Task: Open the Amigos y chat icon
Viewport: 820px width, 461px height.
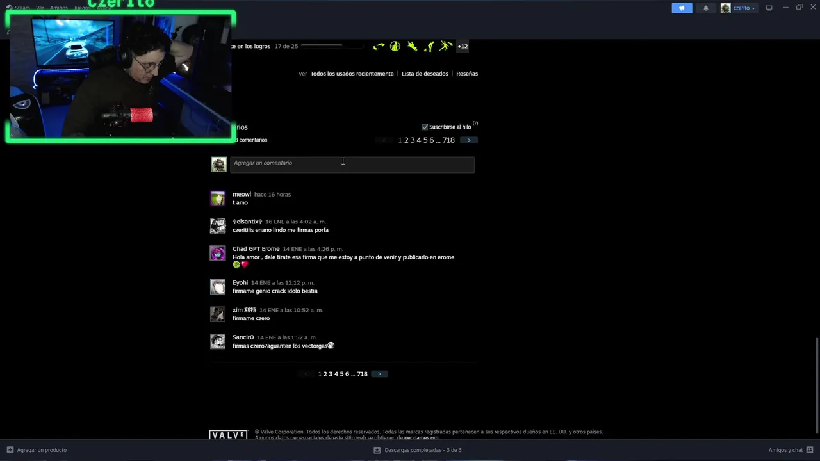Action: click(x=810, y=450)
